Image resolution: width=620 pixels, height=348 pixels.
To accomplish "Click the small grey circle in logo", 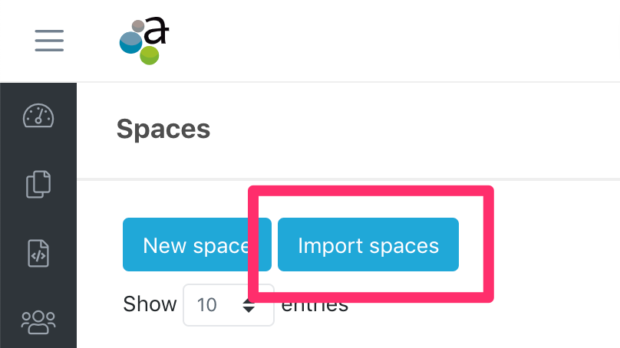I will pos(138,26).
